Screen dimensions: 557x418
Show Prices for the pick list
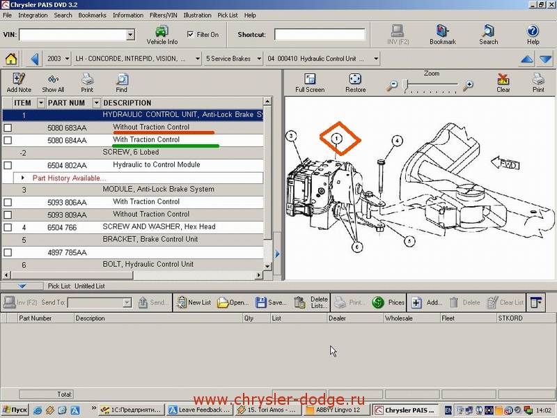[x=388, y=302]
